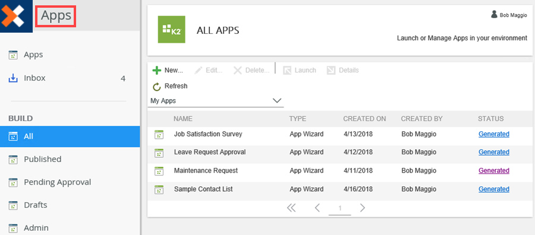This screenshot has height=235, width=535.
Task: Click the Refresh circular arrow icon
Action: coord(156,87)
